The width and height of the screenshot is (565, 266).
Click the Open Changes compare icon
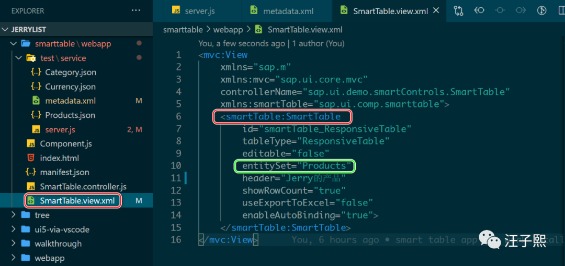coord(459,10)
